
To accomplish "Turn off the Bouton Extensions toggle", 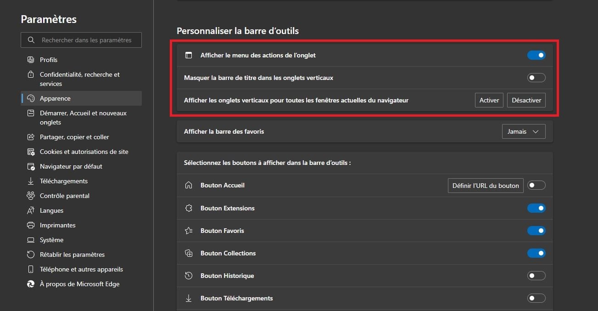I will [536, 208].
